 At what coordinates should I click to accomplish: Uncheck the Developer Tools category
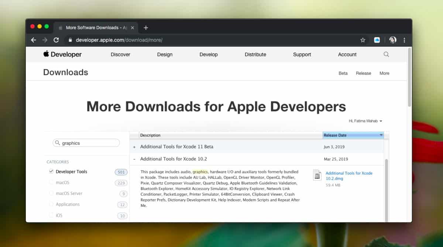tap(51, 172)
